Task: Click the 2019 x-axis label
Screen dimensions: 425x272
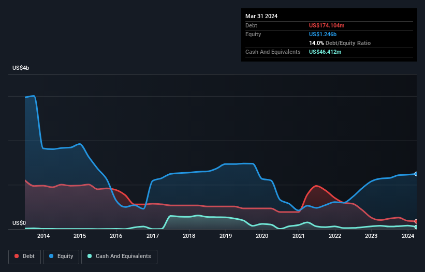Action: tap(226, 236)
